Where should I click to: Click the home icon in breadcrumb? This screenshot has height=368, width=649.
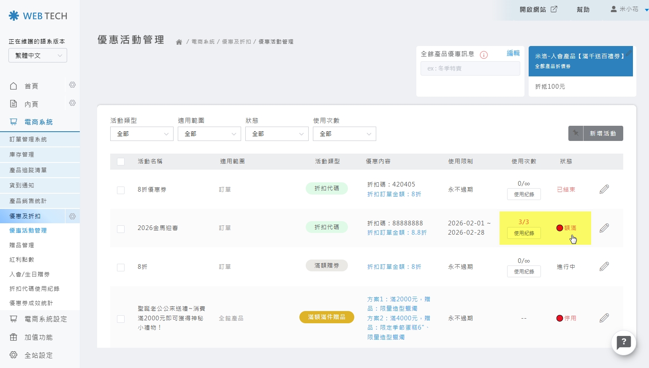tap(179, 42)
